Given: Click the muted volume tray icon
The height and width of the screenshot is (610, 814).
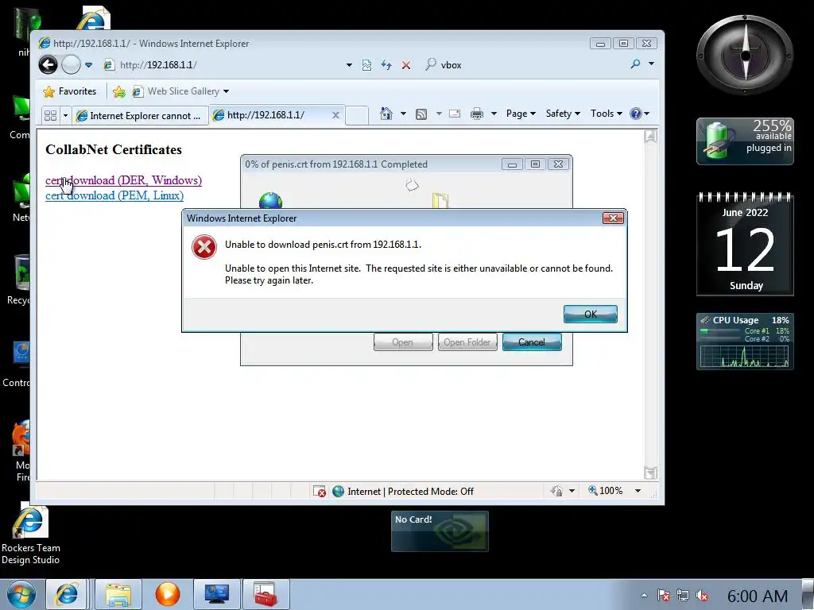Looking at the screenshot, I should click(703, 596).
